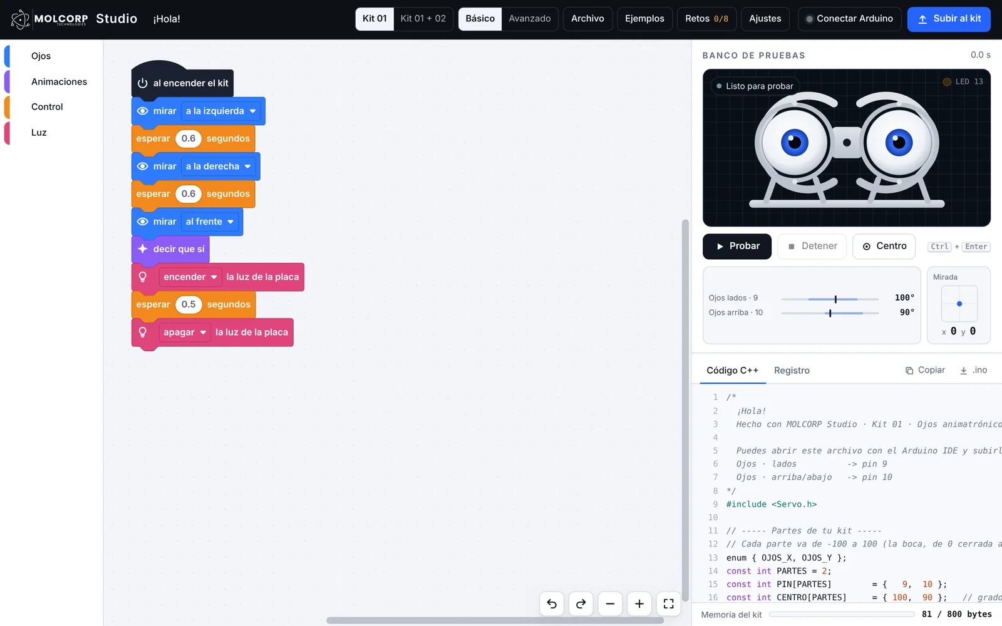Image resolution: width=1002 pixels, height=626 pixels.
Task: Open the Animaciones block category
Action: [53, 82]
